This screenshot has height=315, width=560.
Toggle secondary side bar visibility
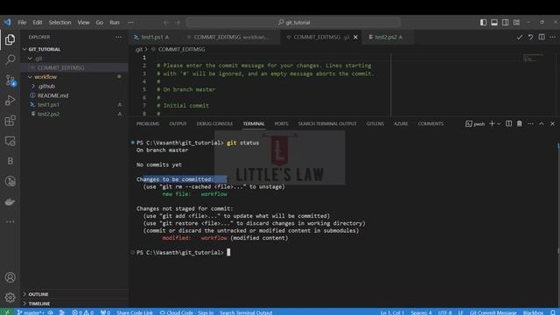pos(506,23)
